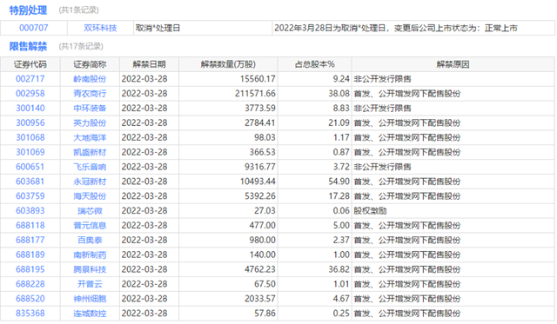Image resolution: width=557 pixels, height=324 pixels.
Task: Open stock code 688189 link
Action: [30, 255]
